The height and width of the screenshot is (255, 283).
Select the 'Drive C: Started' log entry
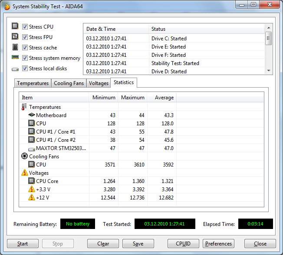click(x=174, y=39)
